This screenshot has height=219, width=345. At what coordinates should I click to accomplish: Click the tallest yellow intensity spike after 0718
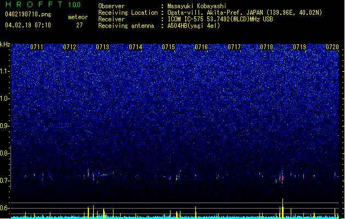282,209
